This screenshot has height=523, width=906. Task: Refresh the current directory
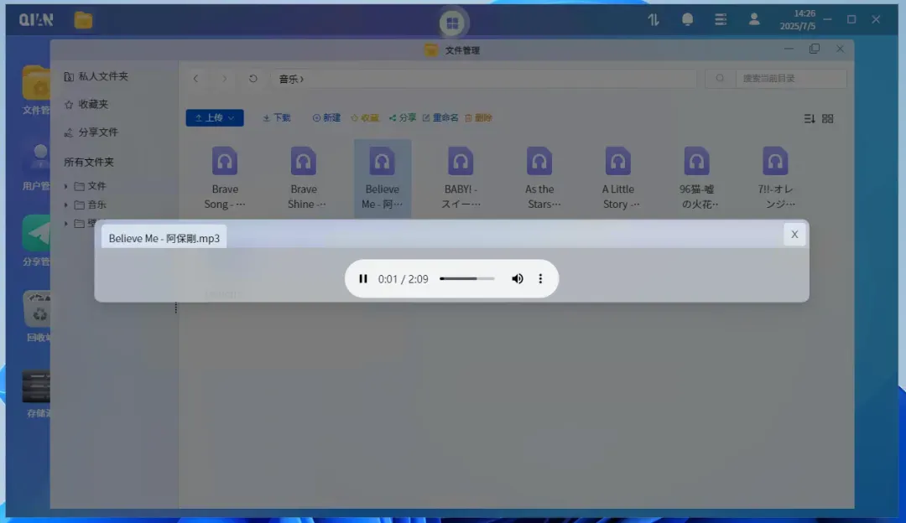[253, 79]
